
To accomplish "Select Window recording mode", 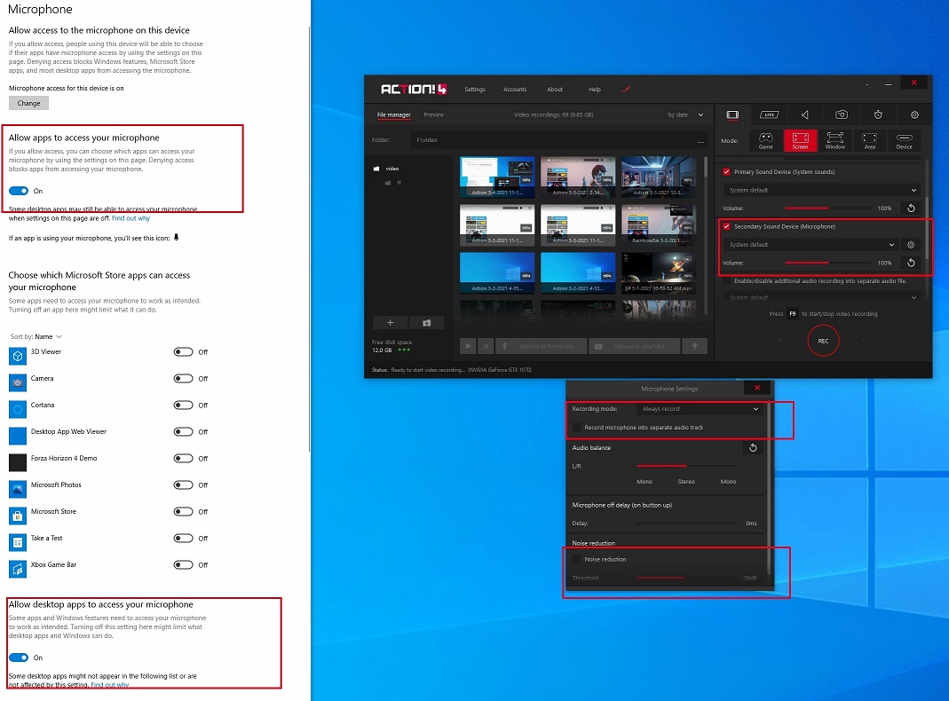I will [x=835, y=140].
